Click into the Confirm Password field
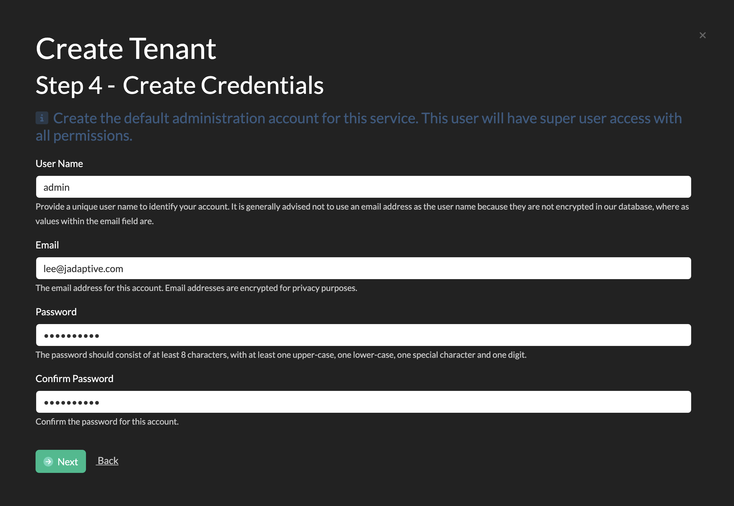Screen dimensions: 734x506 point(363,402)
